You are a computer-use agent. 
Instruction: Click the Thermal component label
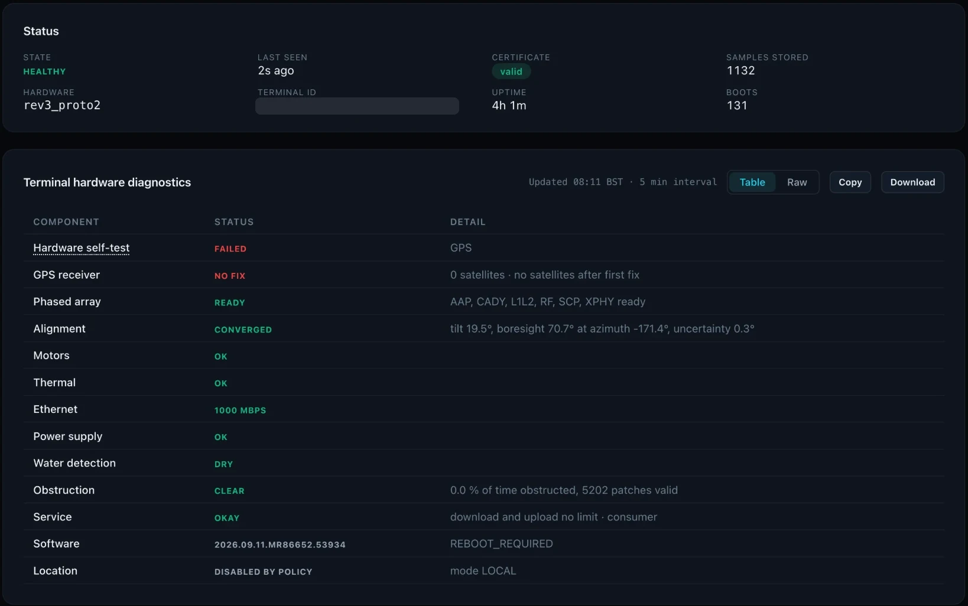pos(54,383)
